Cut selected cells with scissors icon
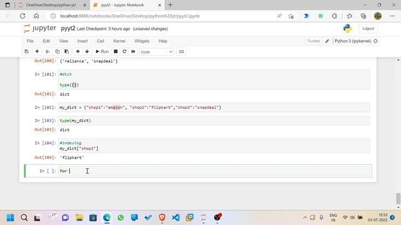 tap(48, 51)
